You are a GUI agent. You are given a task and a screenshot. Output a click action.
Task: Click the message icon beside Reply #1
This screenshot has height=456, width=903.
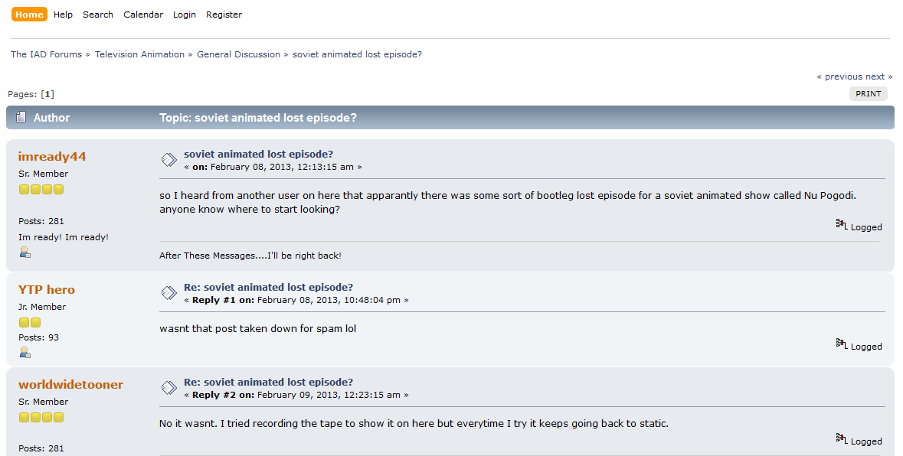[168, 293]
